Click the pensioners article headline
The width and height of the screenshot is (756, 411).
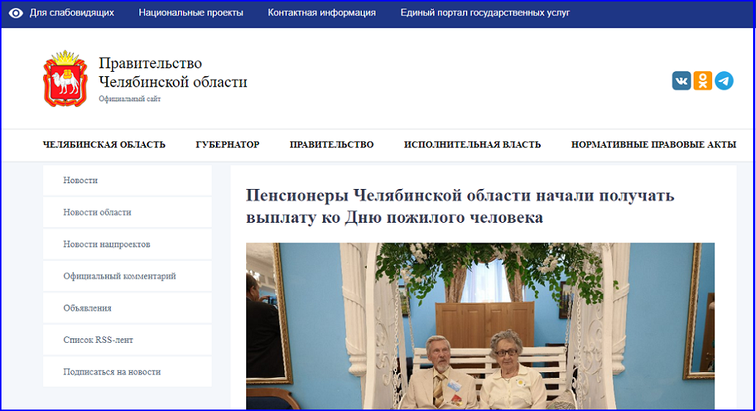click(x=460, y=206)
